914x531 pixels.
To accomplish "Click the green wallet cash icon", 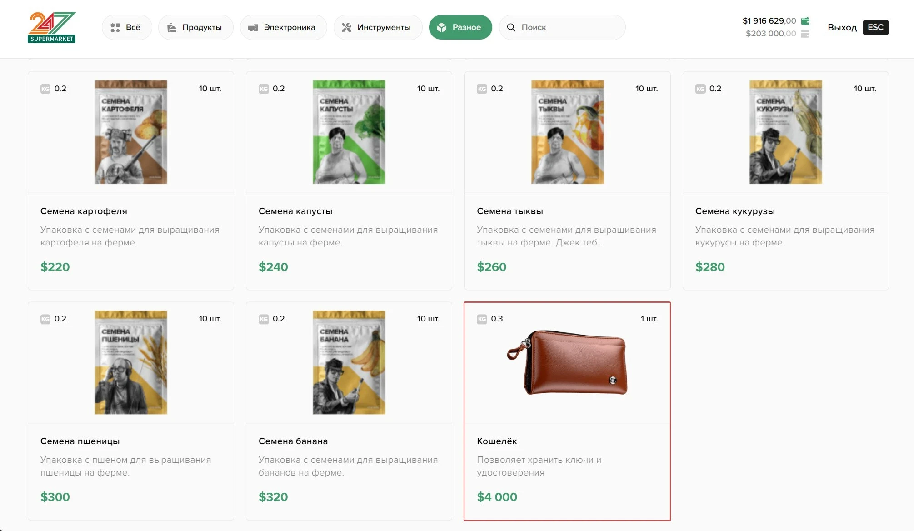I will point(805,21).
